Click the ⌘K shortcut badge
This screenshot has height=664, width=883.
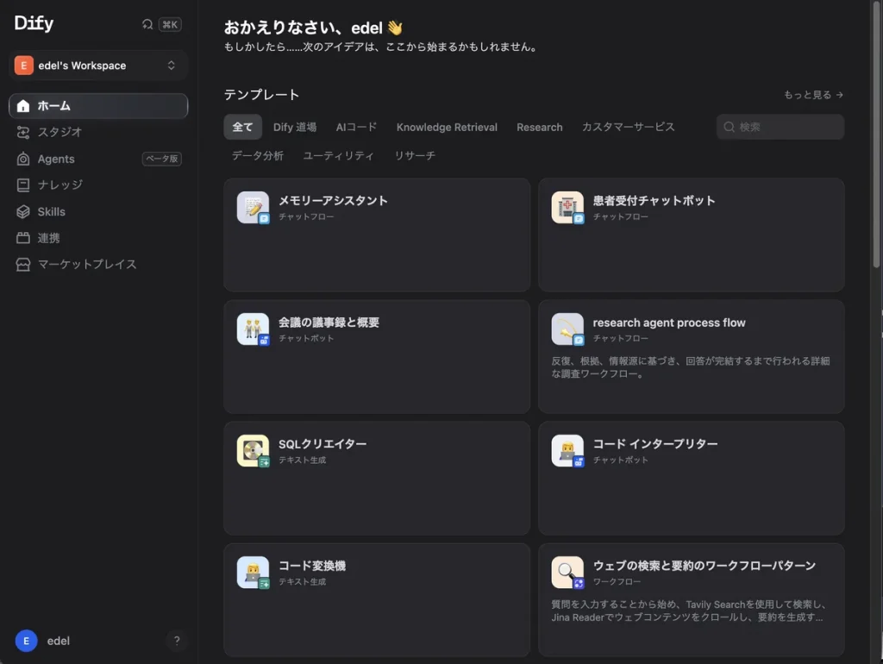[x=170, y=24]
